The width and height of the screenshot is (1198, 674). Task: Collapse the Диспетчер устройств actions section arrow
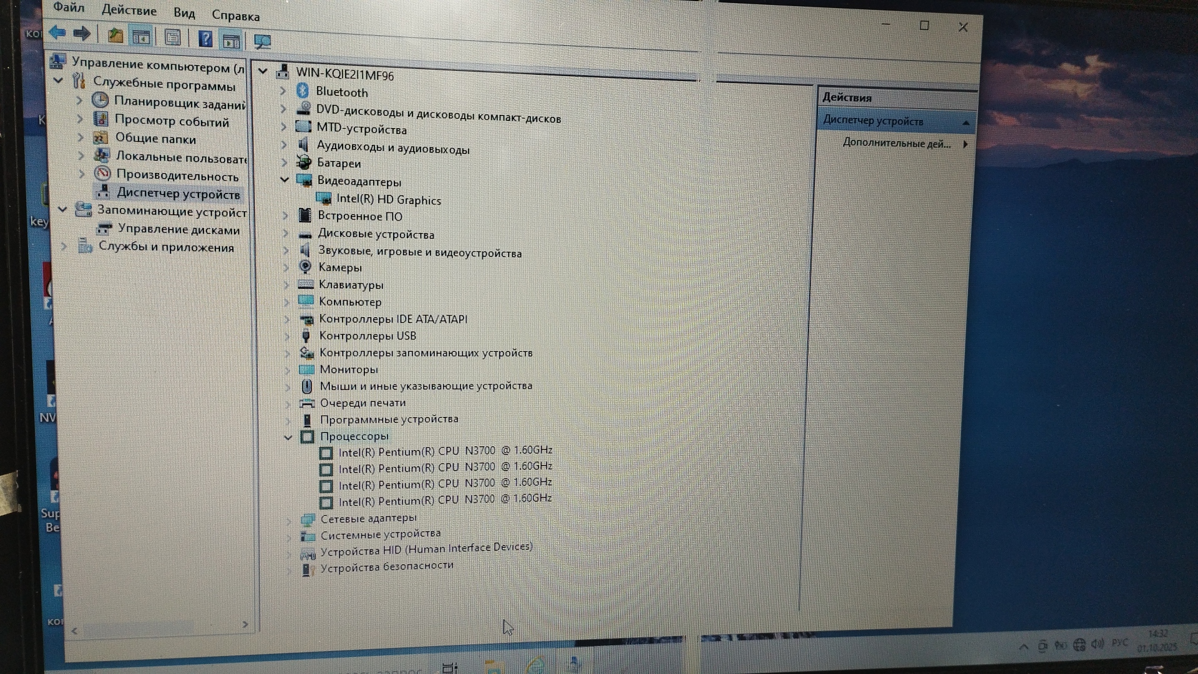coord(965,123)
